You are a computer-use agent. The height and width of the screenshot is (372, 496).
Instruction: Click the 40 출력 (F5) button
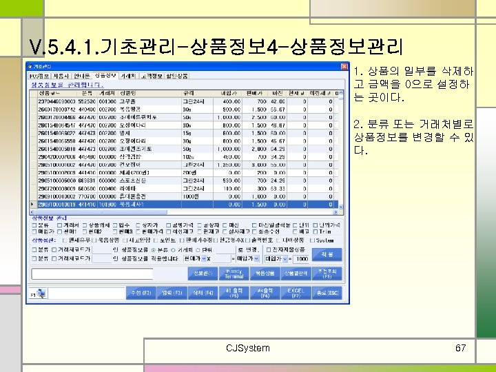click(234, 293)
